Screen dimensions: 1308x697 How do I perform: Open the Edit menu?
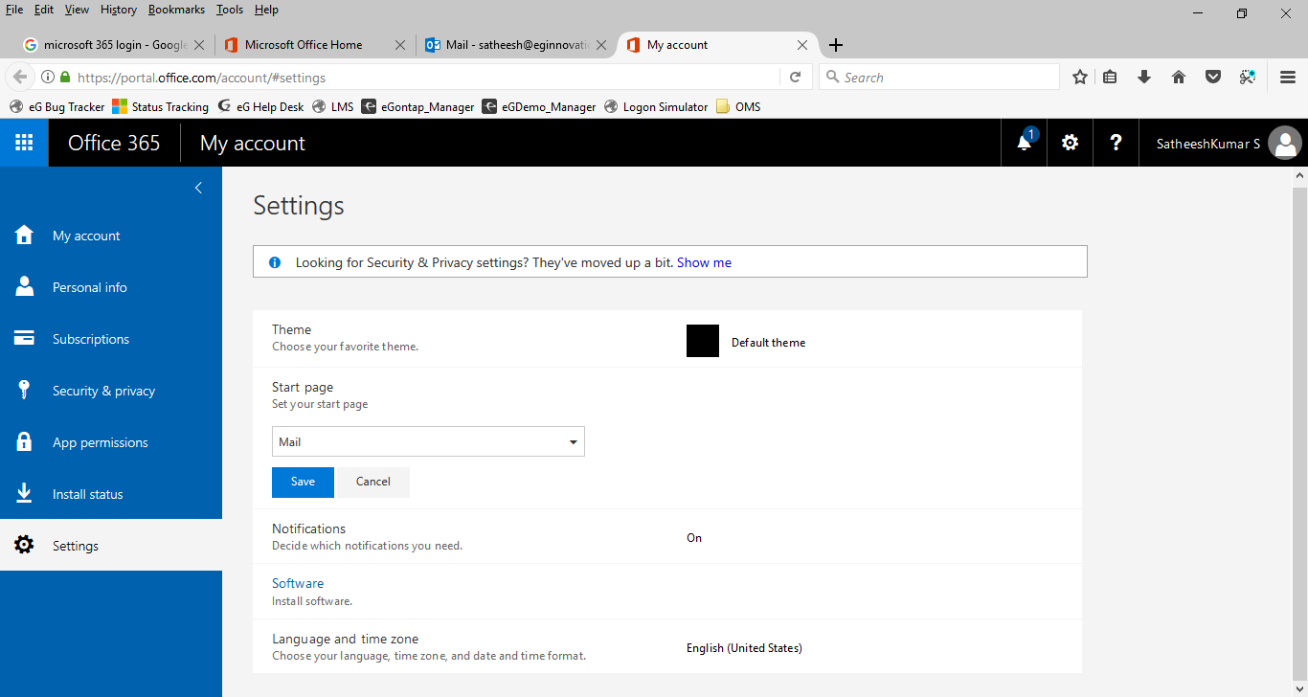coord(44,10)
